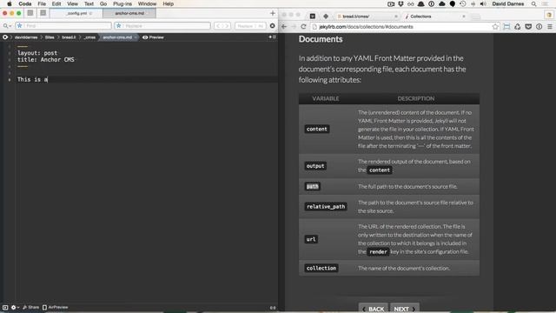The height and width of the screenshot is (313, 556).
Task: Click into the Find field
Action: coord(63,26)
